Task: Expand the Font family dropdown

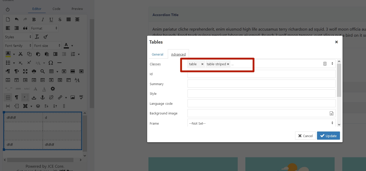Action: click(x=18, y=46)
